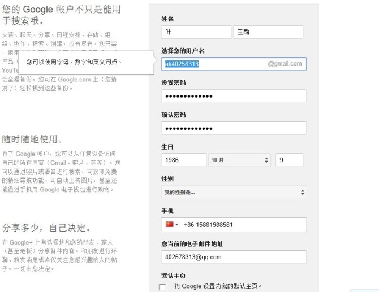The width and height of the screenshot is (379, 292).
Task: Open the China flag country code selector
Action: [x=172, y=225]
